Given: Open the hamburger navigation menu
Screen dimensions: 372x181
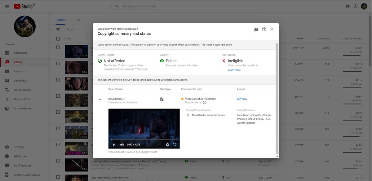Looking at the screenshot, I should coord(7,6).
